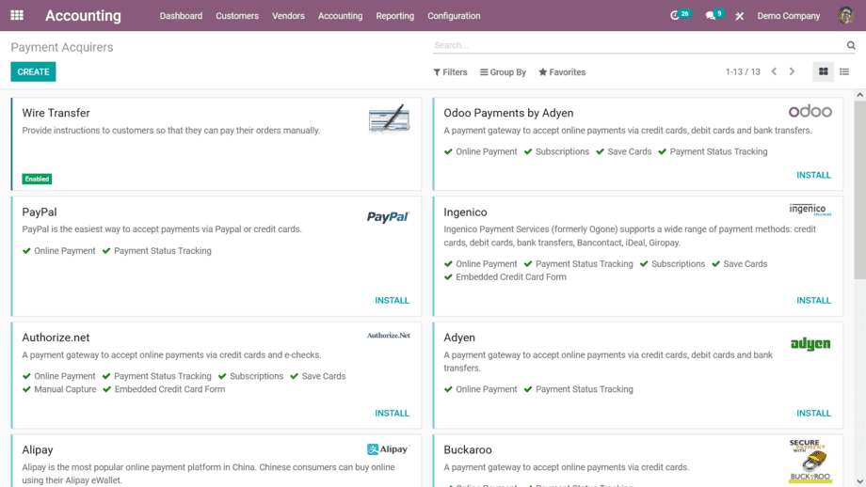The height and width of the screenshot is (487, 866).
Task: Open the chat messages icon
Action: pos(711,16)
